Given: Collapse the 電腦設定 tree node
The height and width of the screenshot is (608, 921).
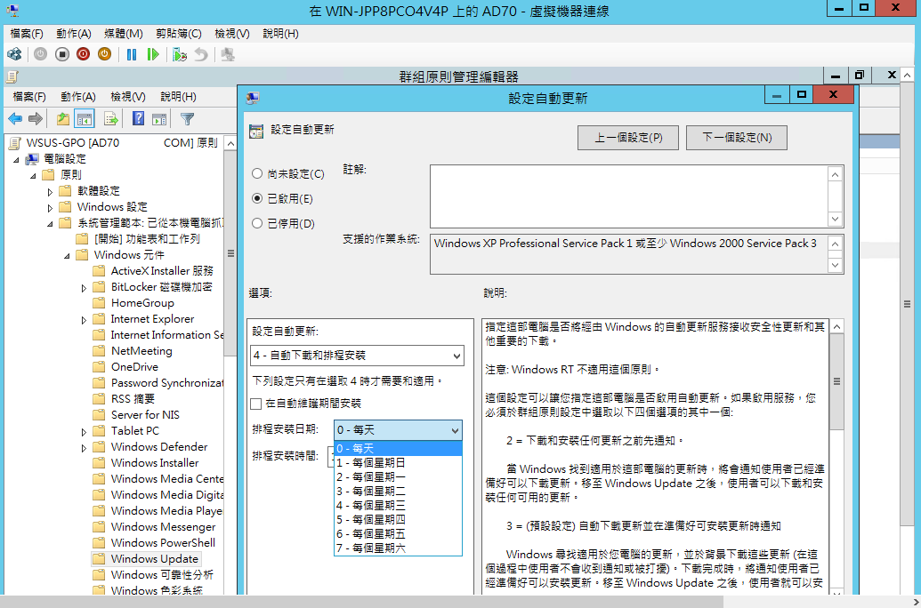Looking at the screenshot, I should tap(16, 160).
